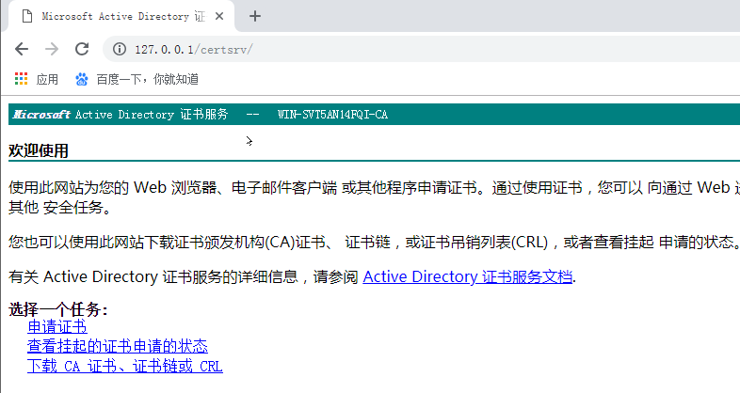The height and width of the screenshot is (393, 740).
Task: Open the 百度一下，你就知道 bookmark
Action: pos(137,79)
